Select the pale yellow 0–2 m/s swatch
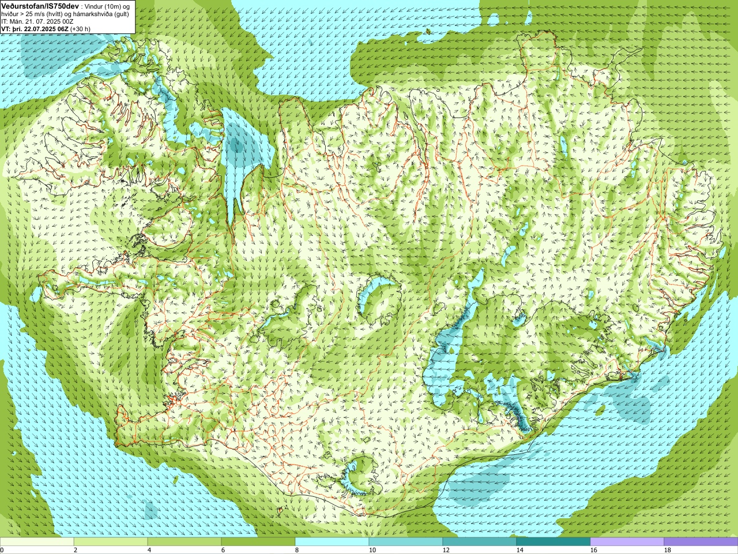This screenshot has height=554, width=738. [x=37, y=542]
